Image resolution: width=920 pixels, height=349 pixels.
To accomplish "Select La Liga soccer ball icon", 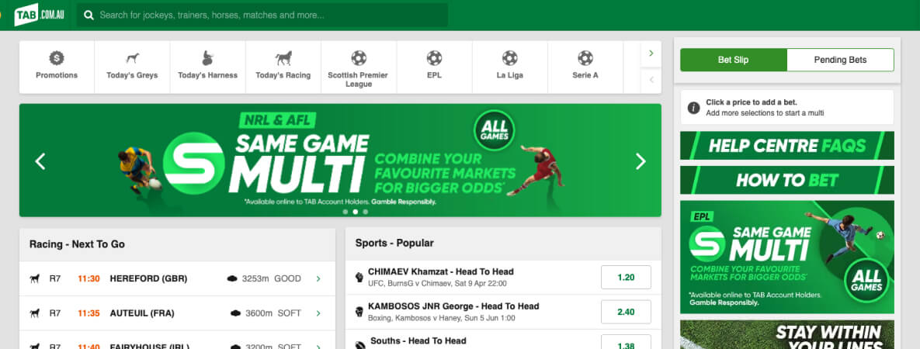I will point(510,58).
